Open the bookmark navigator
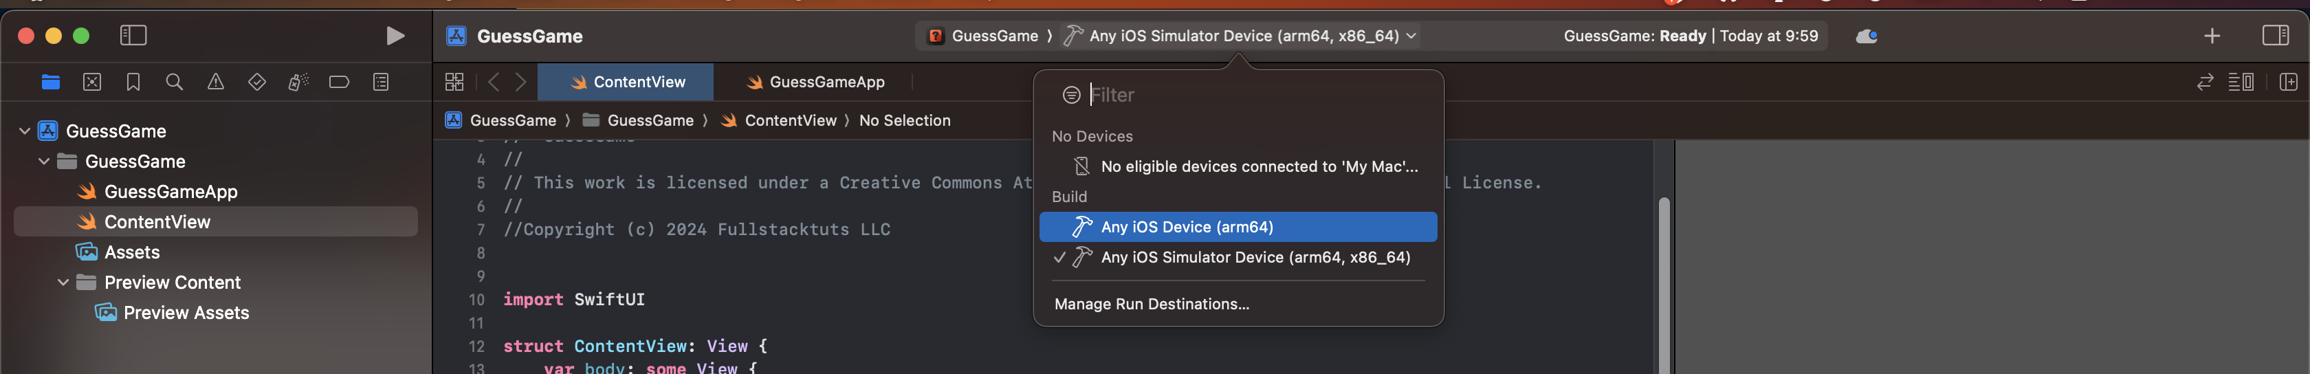Screen dimensions: 2310x374 (x=133, y=82)
